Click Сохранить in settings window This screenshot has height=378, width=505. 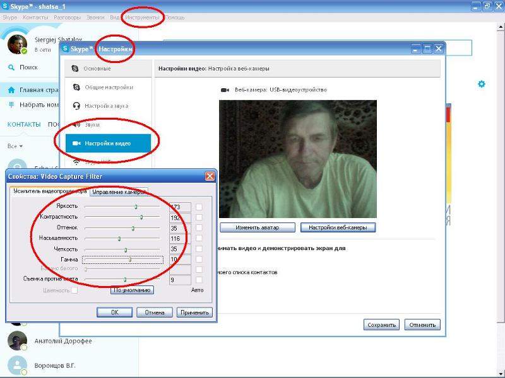382,324
